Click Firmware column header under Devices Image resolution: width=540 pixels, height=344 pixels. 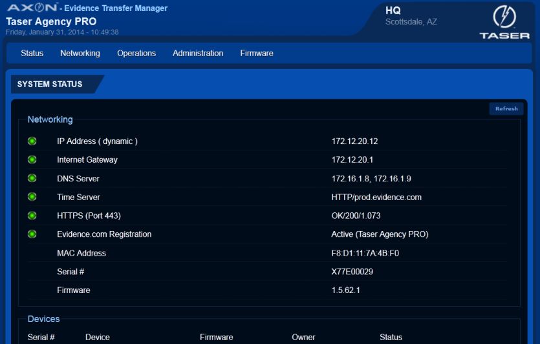pyautogui.click(x=216, y=337)
